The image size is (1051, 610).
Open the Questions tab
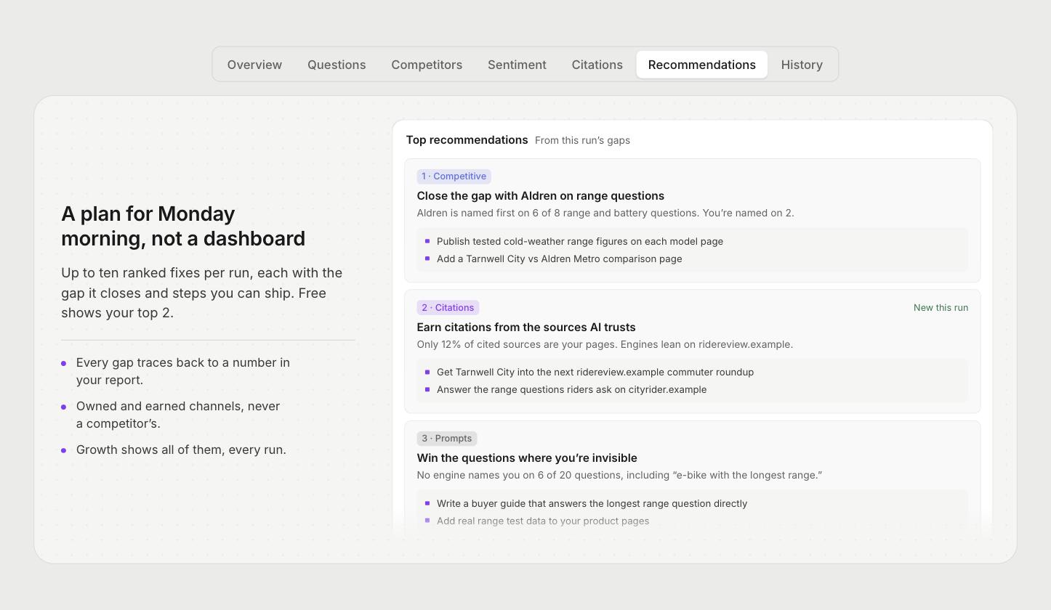point(337,65)
